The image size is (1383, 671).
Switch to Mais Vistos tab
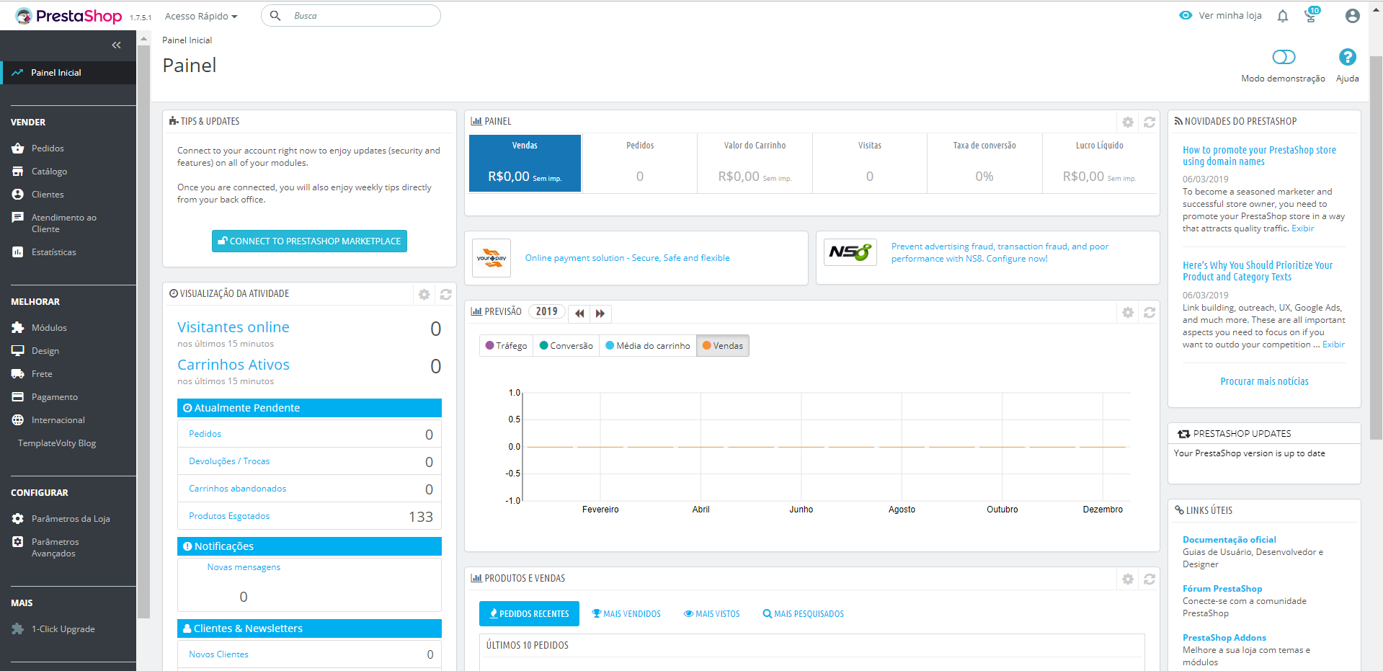(x=712, y=614)
